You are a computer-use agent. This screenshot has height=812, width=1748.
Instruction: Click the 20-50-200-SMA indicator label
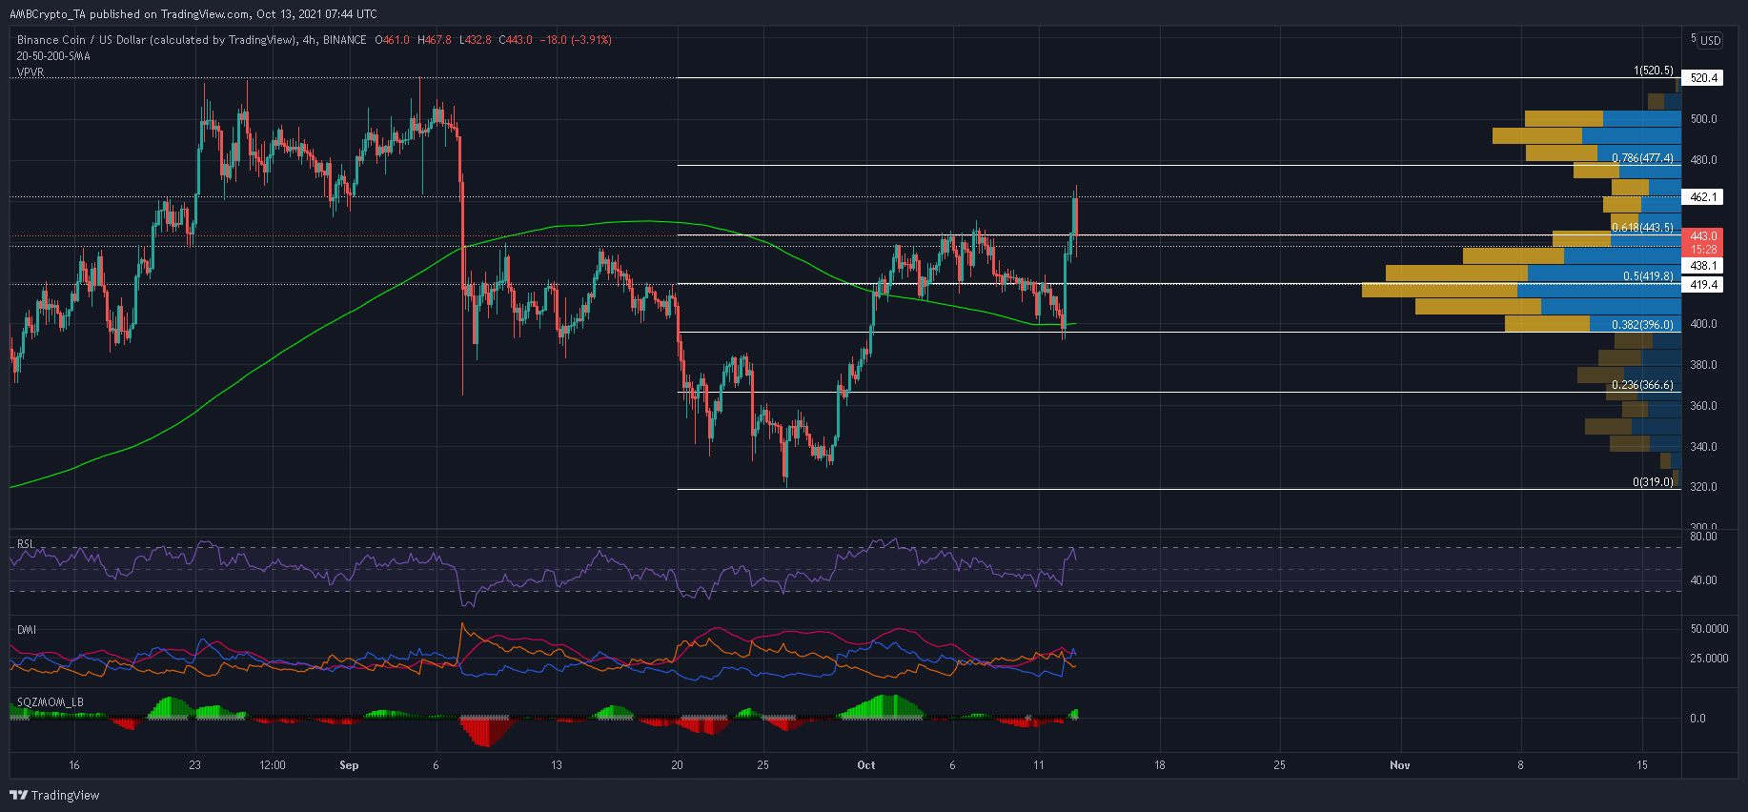click(x=53, y=56)
